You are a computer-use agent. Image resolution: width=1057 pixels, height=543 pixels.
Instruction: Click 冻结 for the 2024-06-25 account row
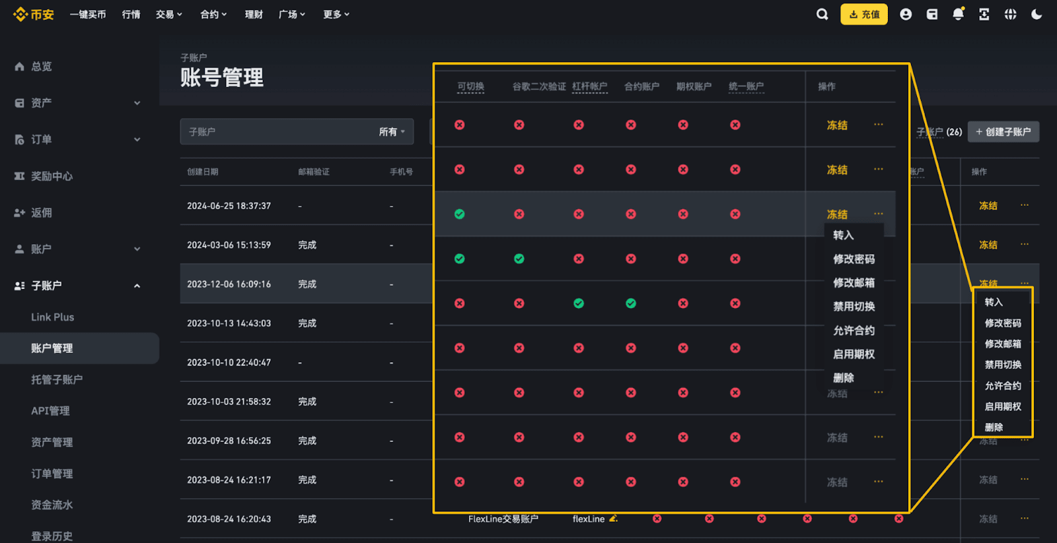pyautogui.click(x=988, y=206)
